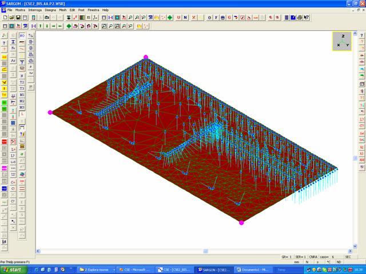Click the 'F' button in top toolbar

click(216, 18)
